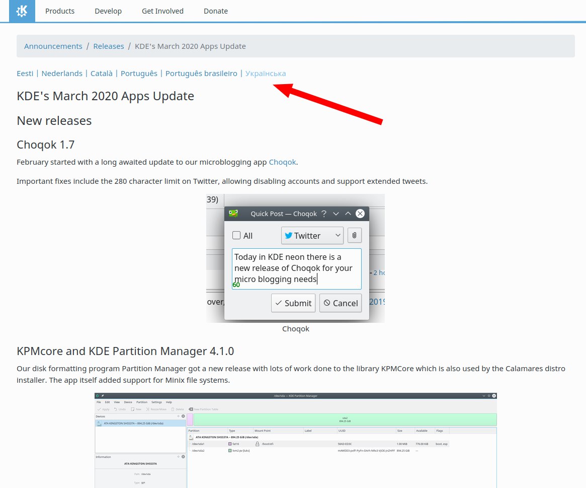
Task: Float the Devices panel with diamond icon
Action: (x=178, y=416)
